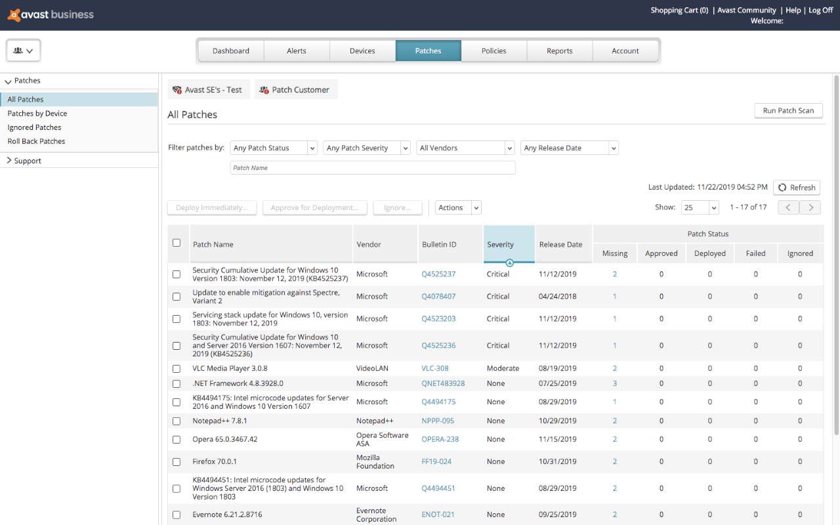Switch to the Alerts tab
The width and height of the screenshot is (840, 525).
point(297,51)
